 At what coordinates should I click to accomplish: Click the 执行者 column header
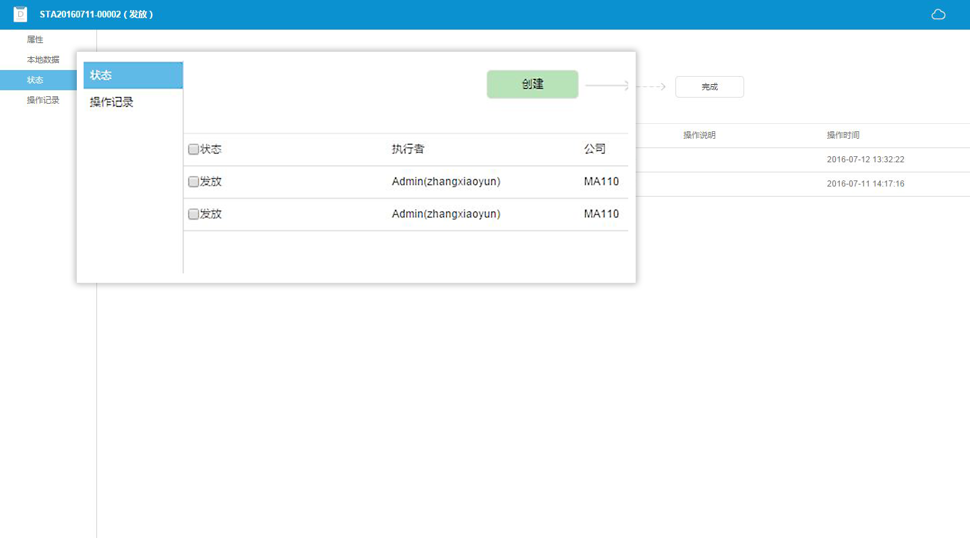pyautogui.click(x=408, y=149)
